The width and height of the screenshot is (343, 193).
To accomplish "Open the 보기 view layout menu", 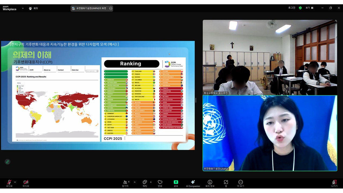I will (309, 8).
